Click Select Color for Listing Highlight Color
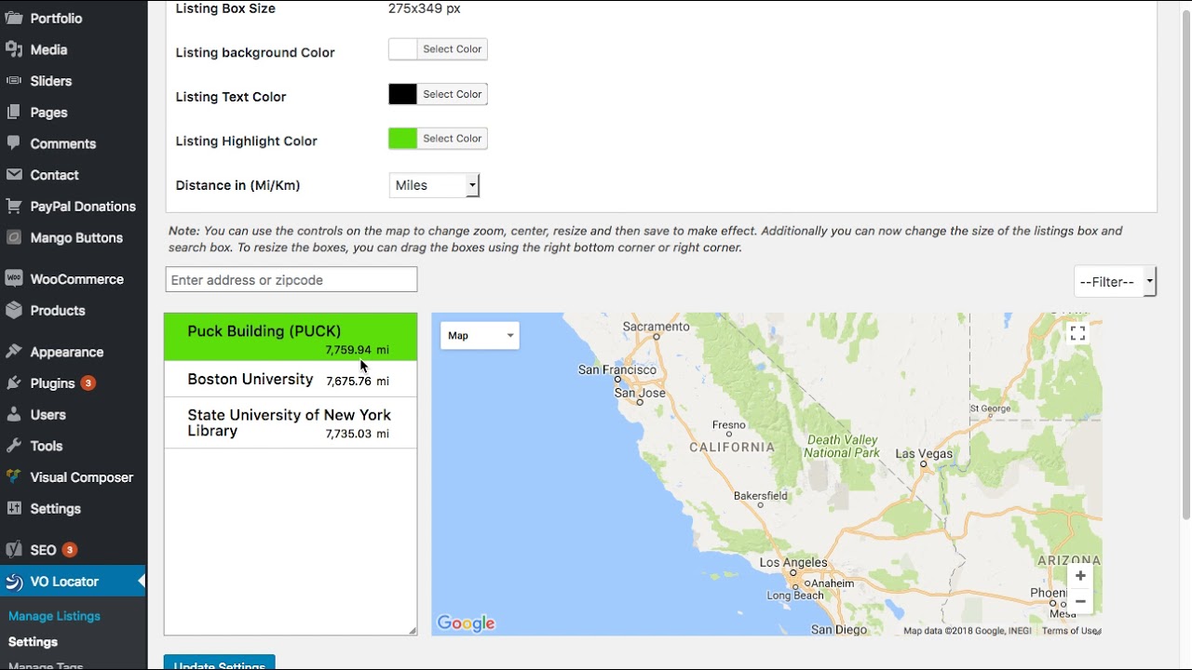 (x=453, y=139)
